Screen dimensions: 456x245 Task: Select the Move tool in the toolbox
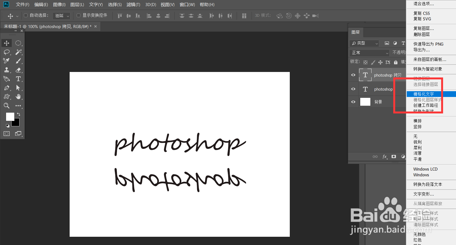click(7, 43)
